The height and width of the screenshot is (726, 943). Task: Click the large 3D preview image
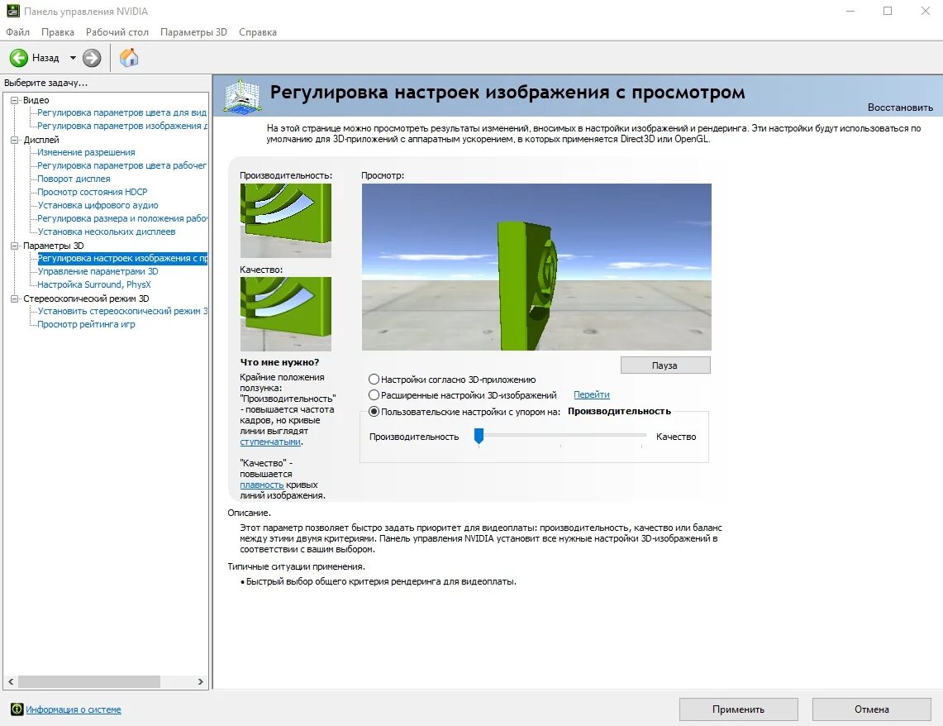point(536,267)
